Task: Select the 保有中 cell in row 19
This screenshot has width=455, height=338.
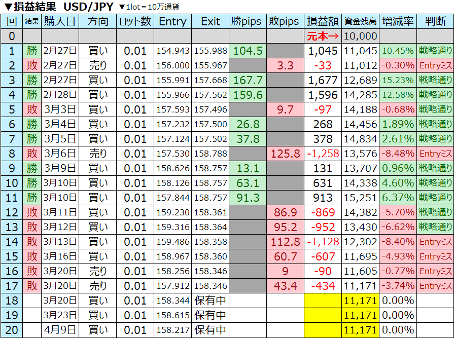Action: point(211,315)
